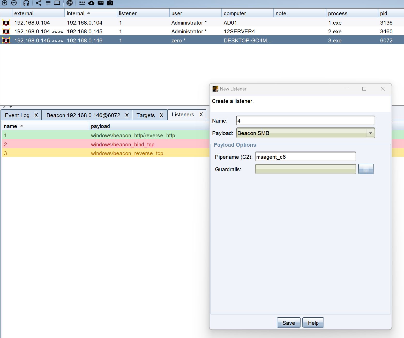
Task: Sort sessions by the internal column header
Action: [x=76, y=13]
